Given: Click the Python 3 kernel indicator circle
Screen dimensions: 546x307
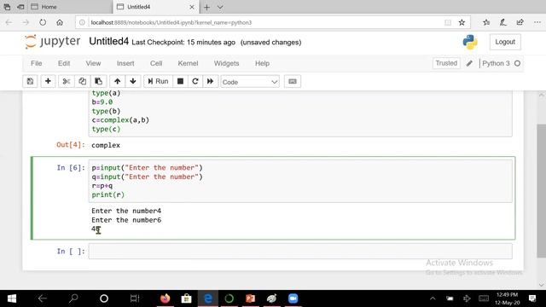Looking at the screenshot, I should tap(518, 63).
